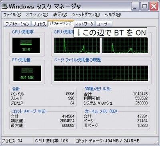Click the right CPU usage history graph

coord(125,46)
